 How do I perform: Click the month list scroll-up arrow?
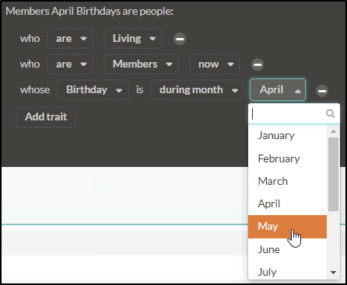[x=333, y=131]
